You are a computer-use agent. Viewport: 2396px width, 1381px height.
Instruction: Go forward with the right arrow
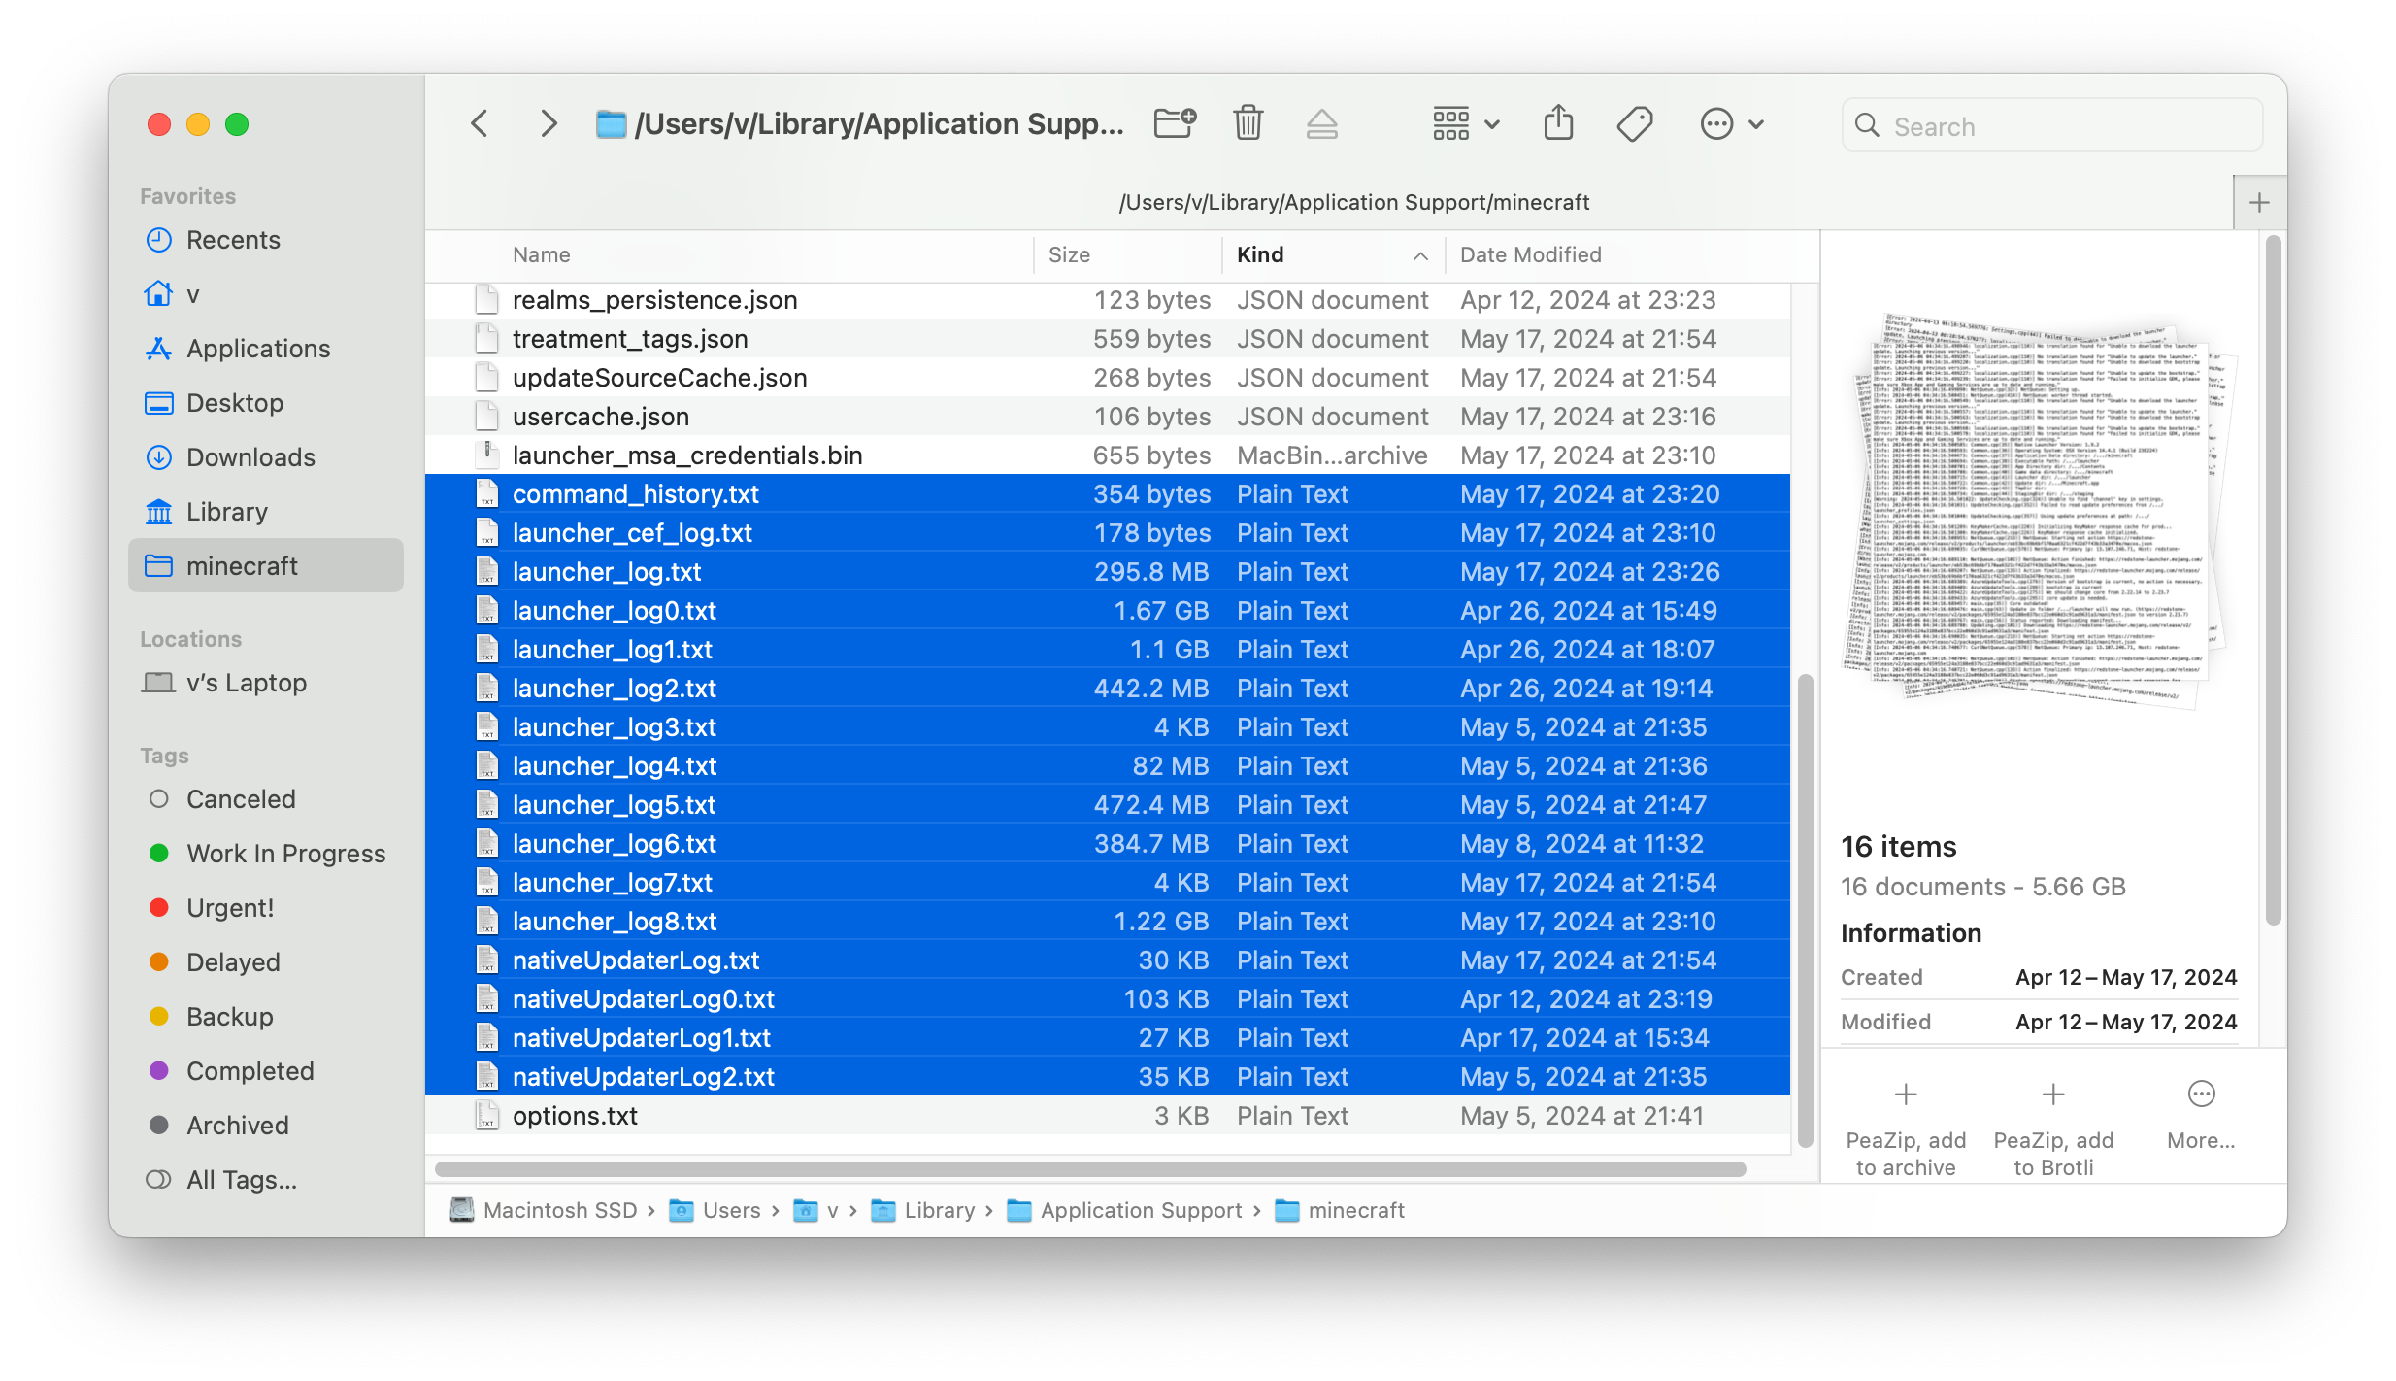click(x=549, y=123)
